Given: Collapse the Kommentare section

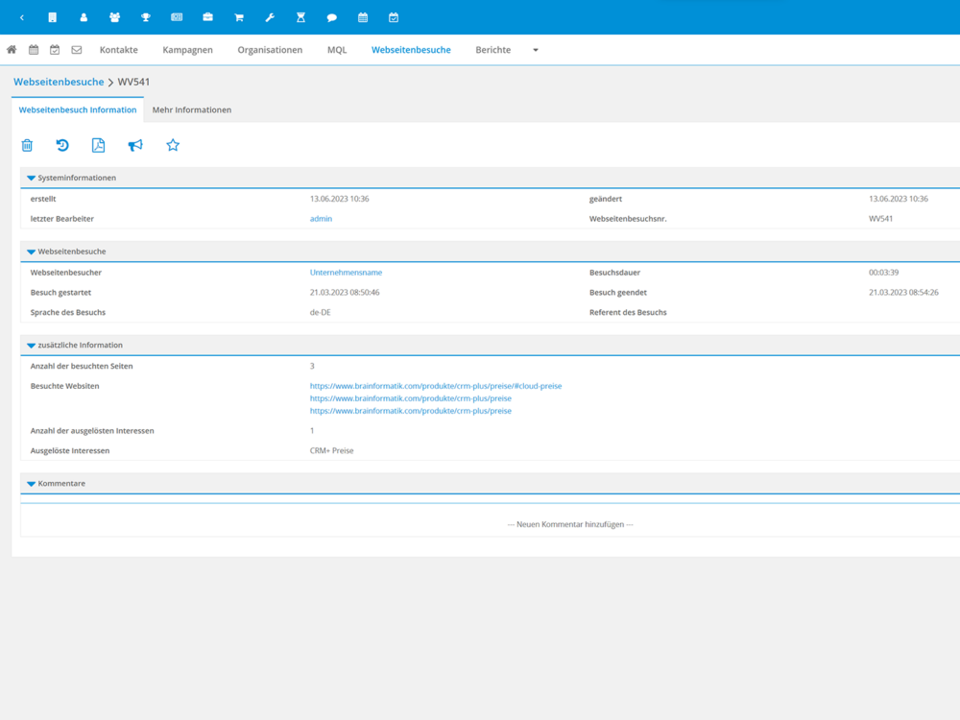Looking at the screenshot, I should tap(32, 484).
